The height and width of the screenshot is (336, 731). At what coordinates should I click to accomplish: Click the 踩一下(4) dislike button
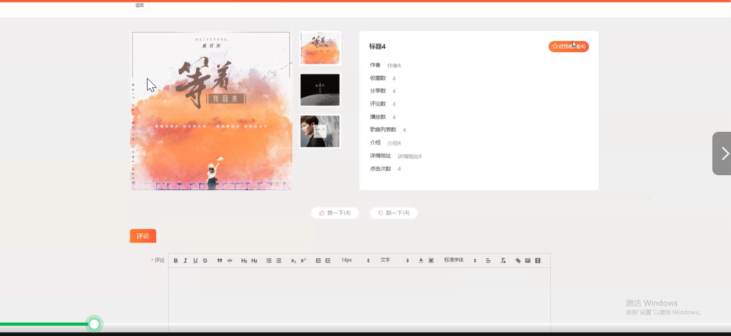coord(393,213)
